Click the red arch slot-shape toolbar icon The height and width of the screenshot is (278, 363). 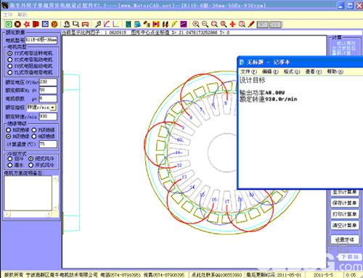point(85,24)
